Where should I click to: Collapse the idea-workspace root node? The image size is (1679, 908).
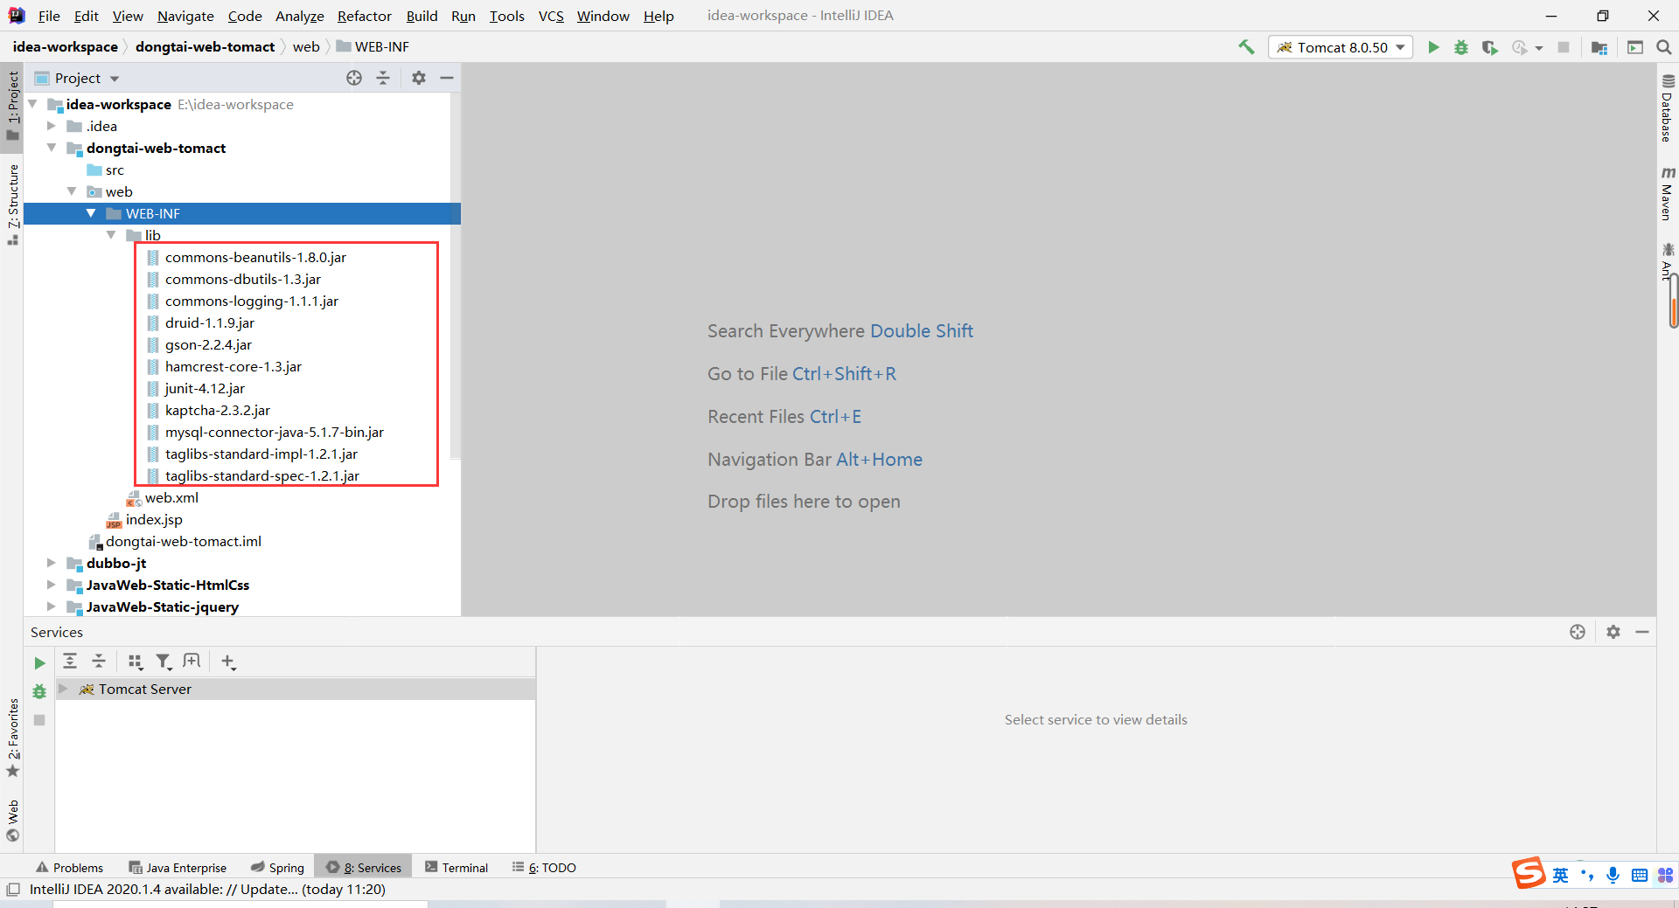(33, 104)
